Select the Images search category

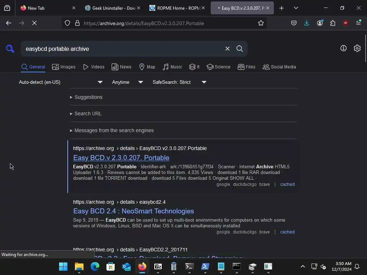click(x=64, y=67)
